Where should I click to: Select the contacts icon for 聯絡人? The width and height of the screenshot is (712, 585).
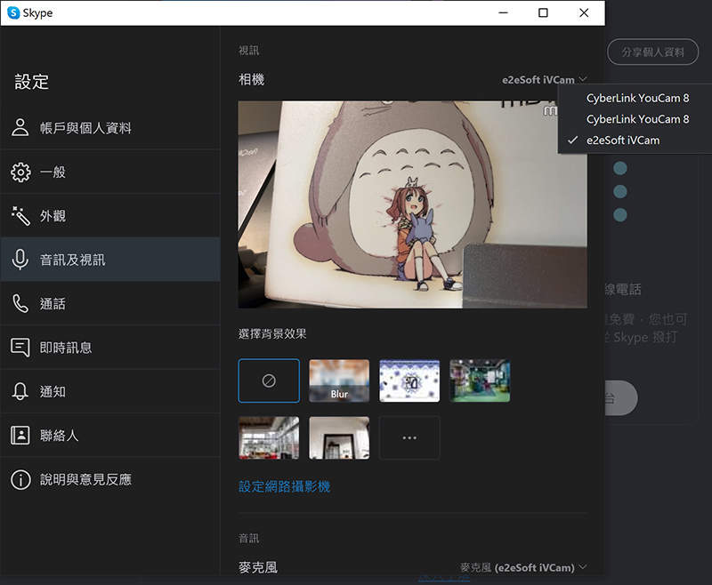(20, 435)
